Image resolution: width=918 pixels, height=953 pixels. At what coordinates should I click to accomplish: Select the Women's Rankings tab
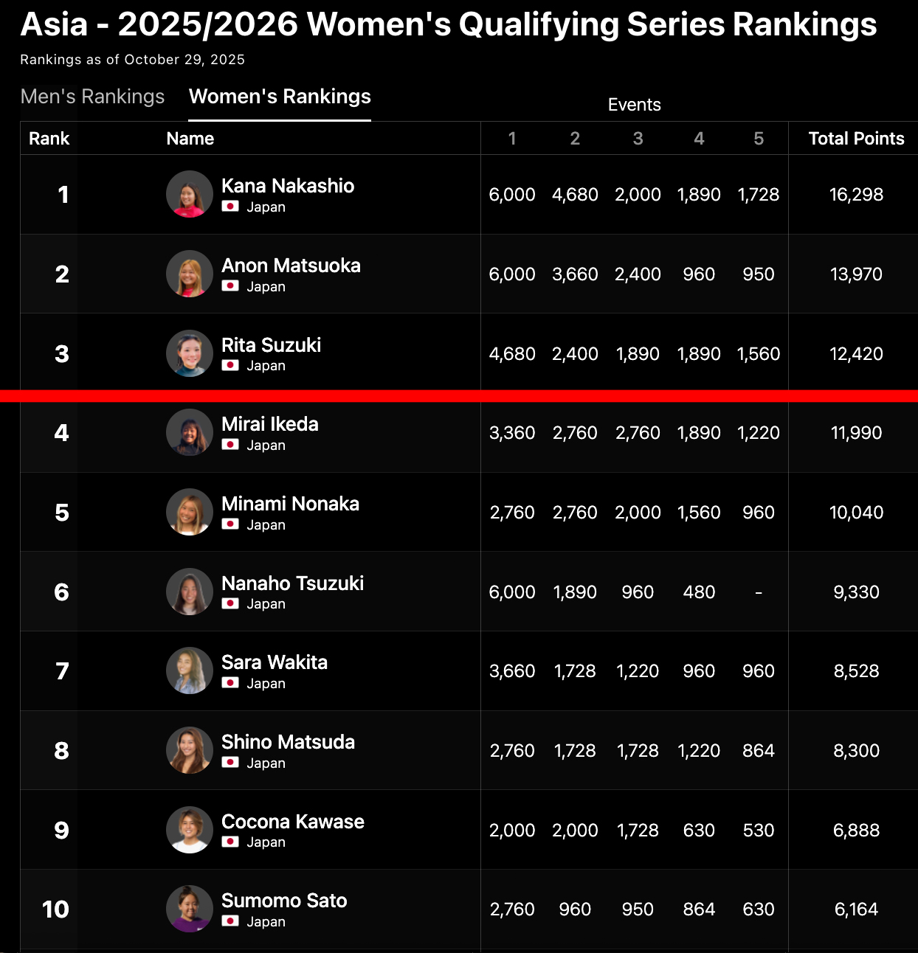[280, 97]
